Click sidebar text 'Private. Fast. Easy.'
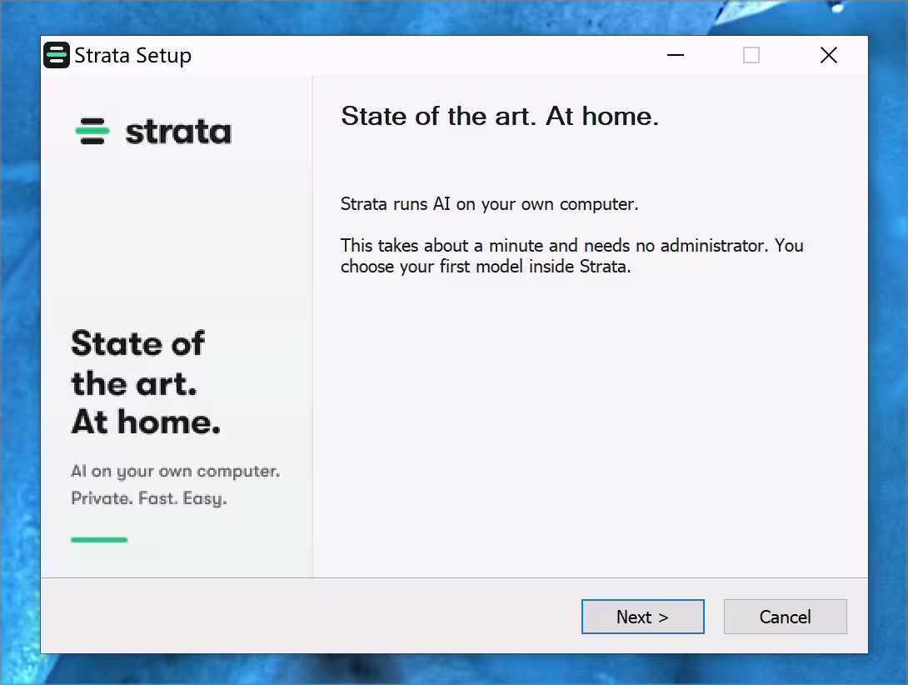Image resolution: width=908 pixels, height=685 pixels. coord(149,498)
